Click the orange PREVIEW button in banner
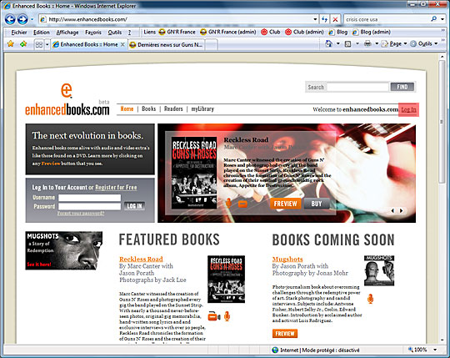The height and width of the screenshot is (358, 450). (x=285, y=204)
